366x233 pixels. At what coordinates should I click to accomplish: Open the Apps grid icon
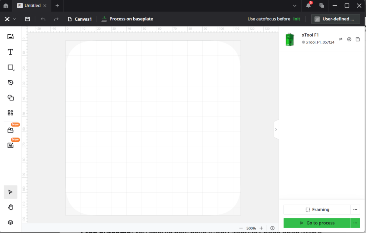pos(10,113)
